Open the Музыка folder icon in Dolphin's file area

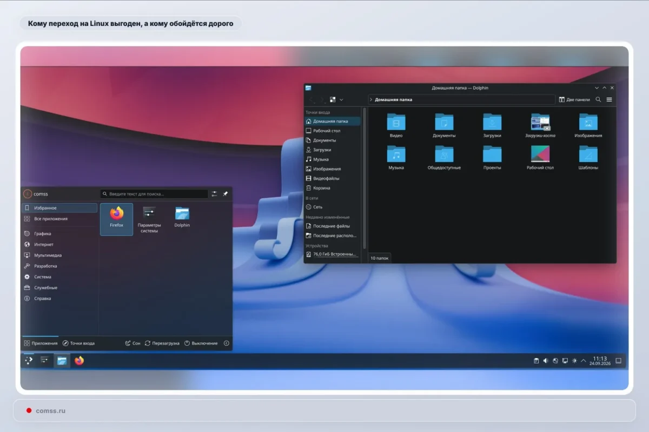pos(396,158)
